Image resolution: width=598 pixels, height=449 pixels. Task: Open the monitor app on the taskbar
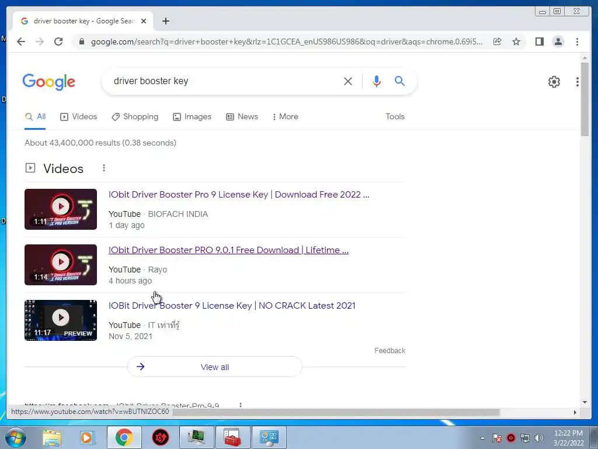tap(196, 437)
